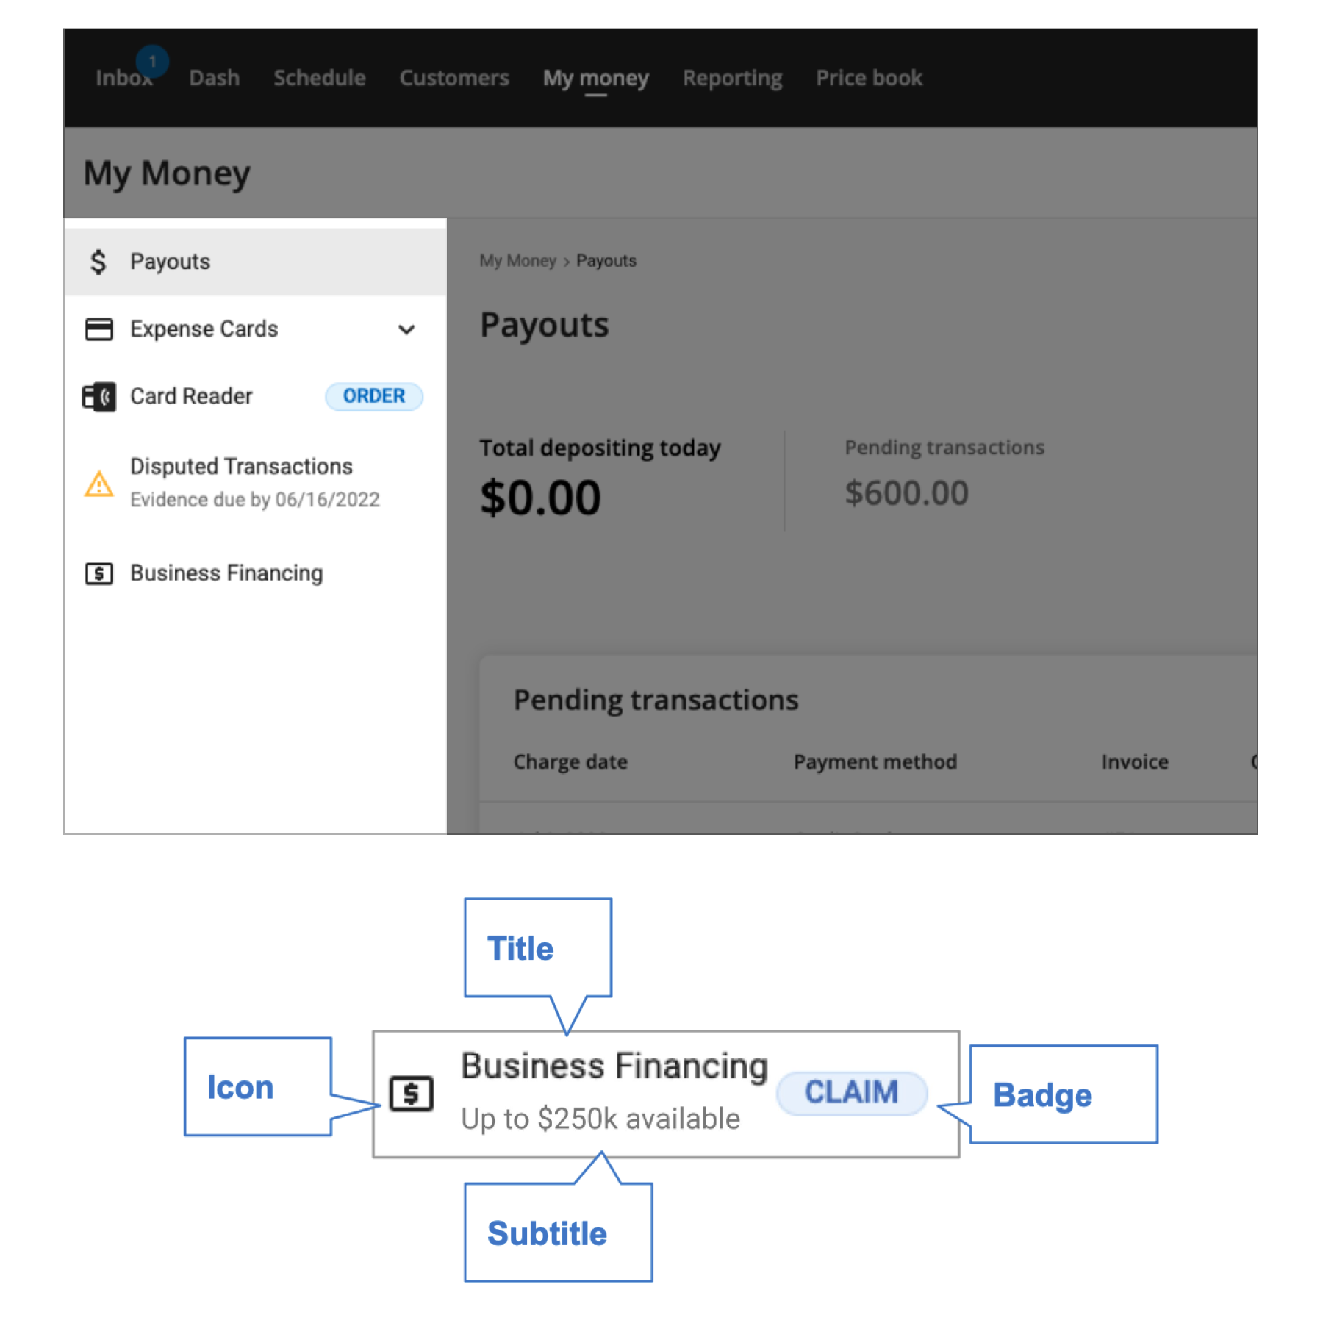The image size is (1323, 1323).
Task: Click the Card Reader device icon
Action: pyautogui.click(x=98, y=397)
